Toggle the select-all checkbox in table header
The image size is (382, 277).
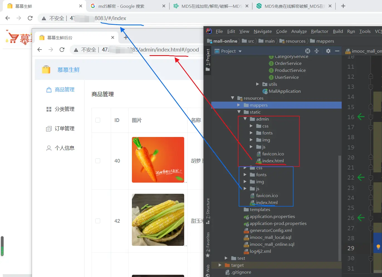98,120
